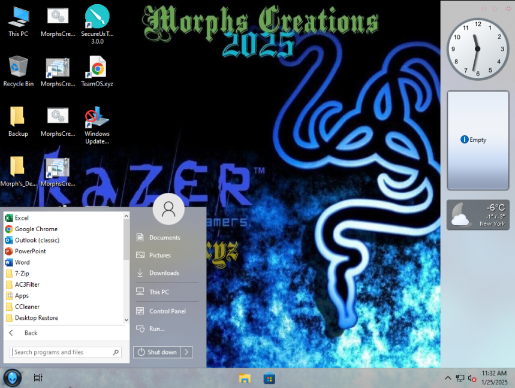The height and width of the screenshot is (388, 515).
Task: Open MorphsCre... icon beside This PC
Action: (58, 22)
